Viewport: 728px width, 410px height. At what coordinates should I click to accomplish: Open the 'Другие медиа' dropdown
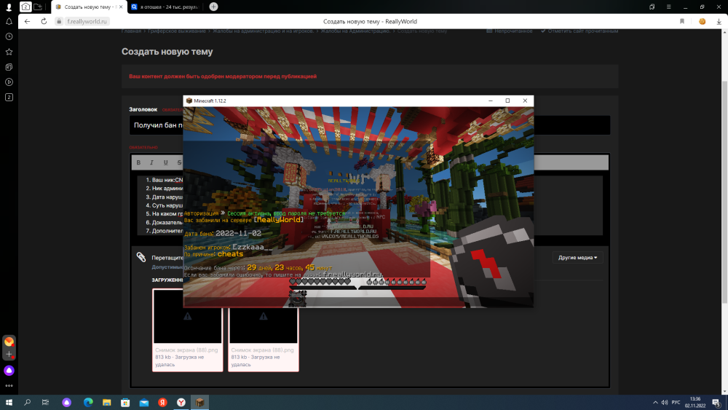point(577,258)
